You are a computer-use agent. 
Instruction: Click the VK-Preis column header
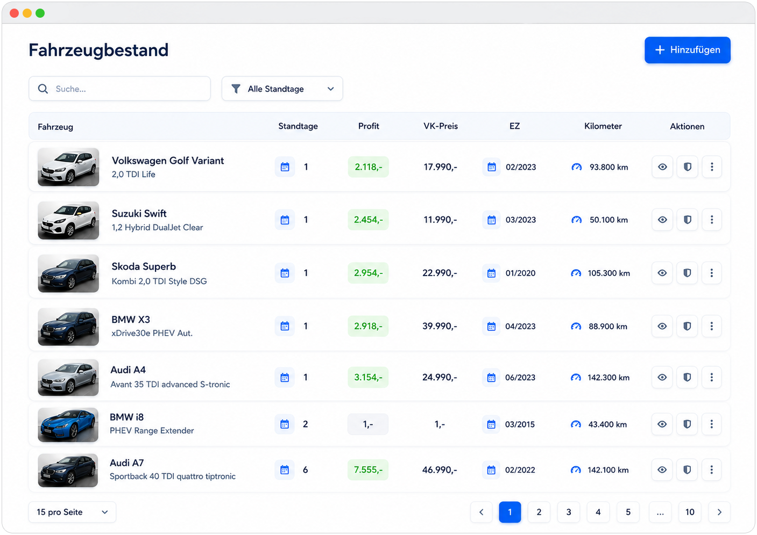pyautogui.click(x=441, y=126)
